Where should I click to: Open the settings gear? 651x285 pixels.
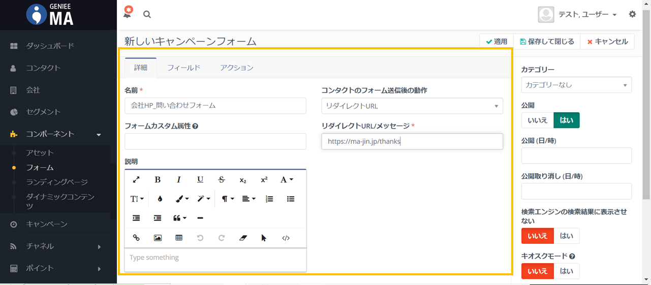pos(632,14)
